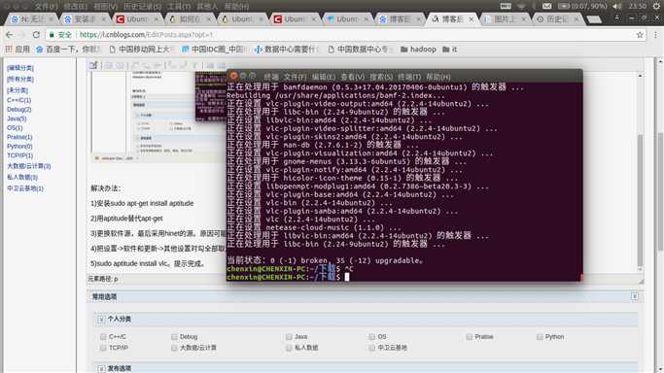The width and height of the screenshot is (664, 373).
Task: Open the Debug(2) sidebar category link
Action: (19, 110)
